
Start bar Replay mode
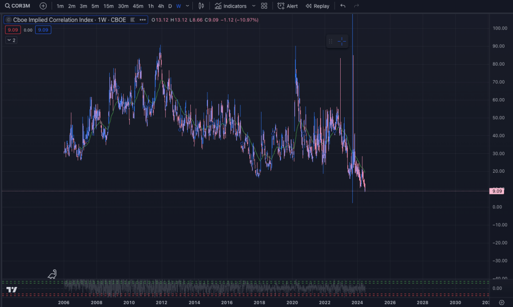[x=317, y=6]
